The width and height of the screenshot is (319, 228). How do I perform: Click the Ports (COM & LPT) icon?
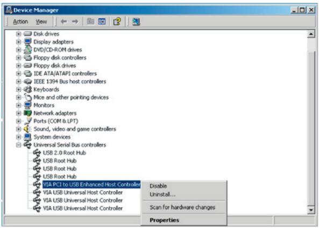pyautogui.click(x=27, y=121)
